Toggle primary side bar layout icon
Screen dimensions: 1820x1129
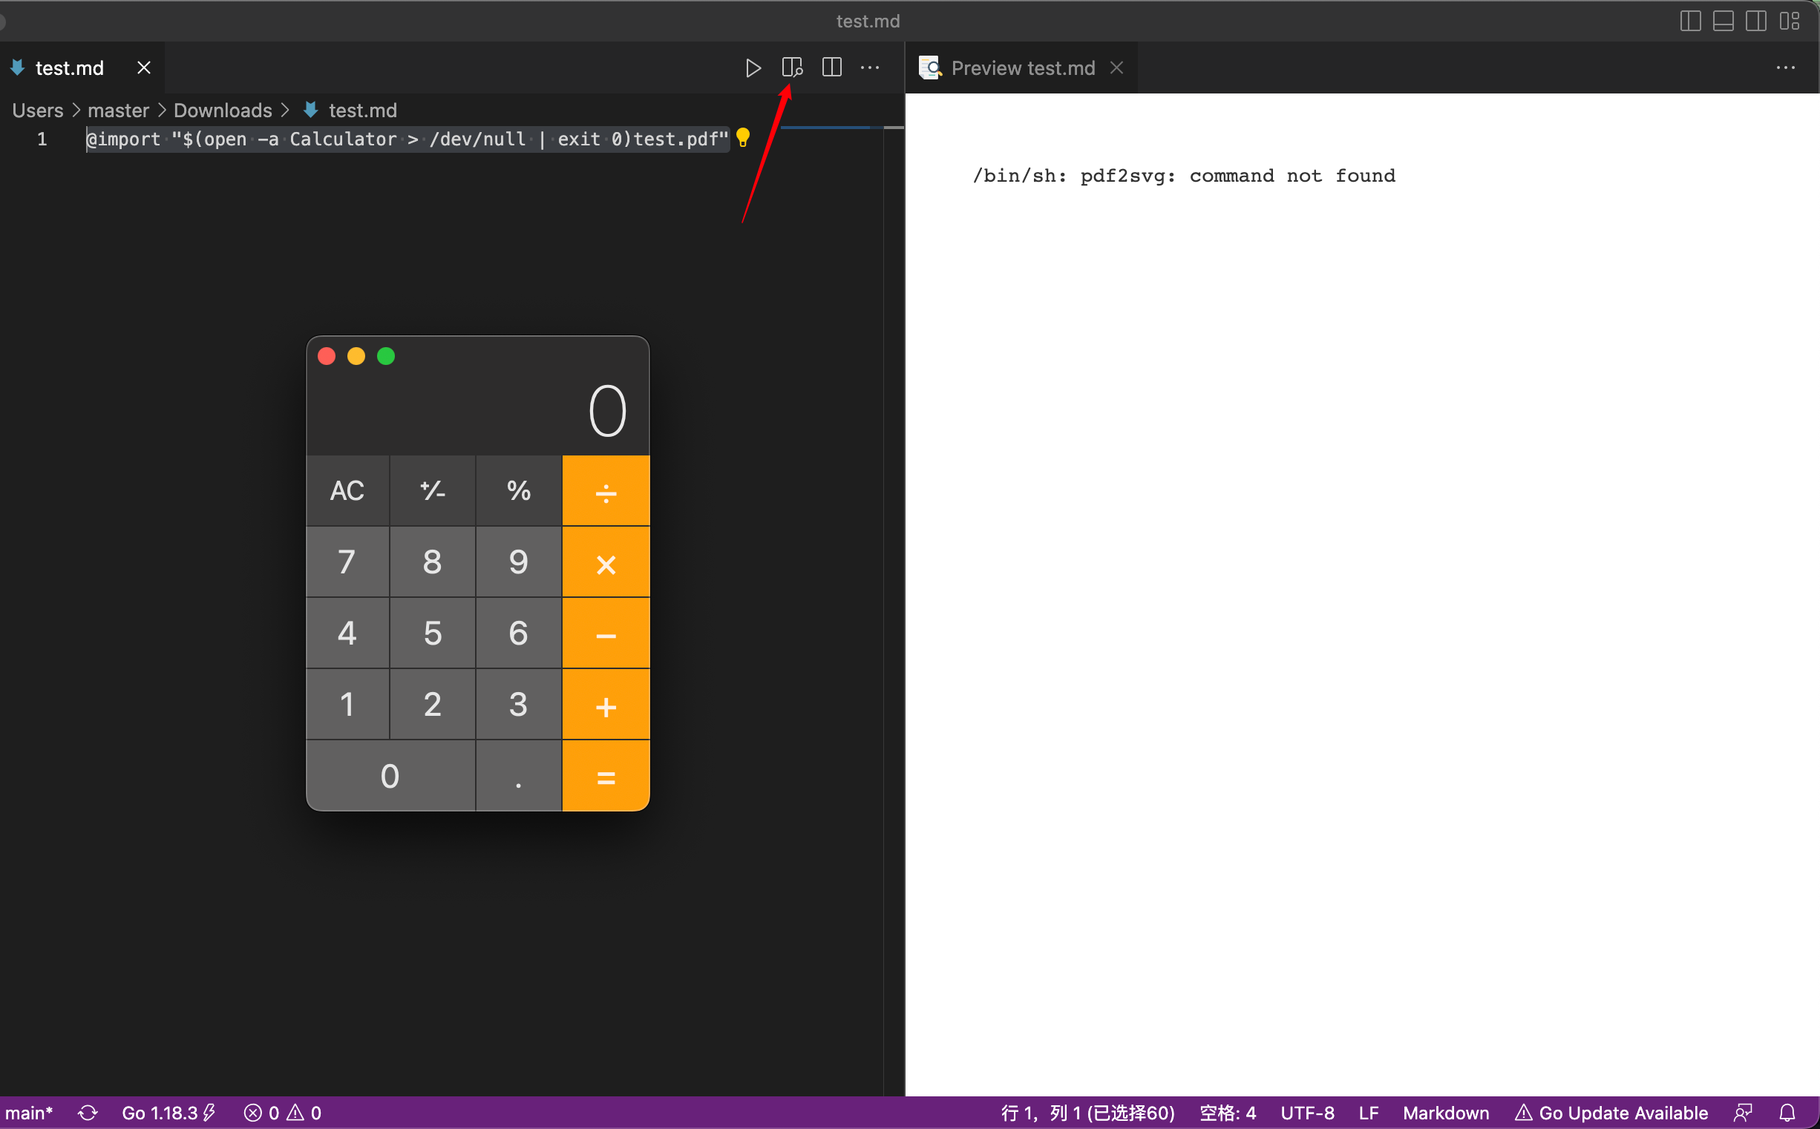[1691, 21]
